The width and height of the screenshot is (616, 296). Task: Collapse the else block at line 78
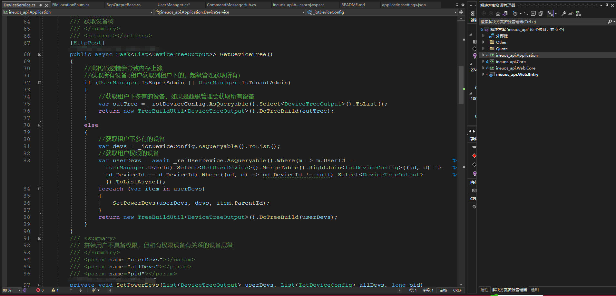[40, 125]
